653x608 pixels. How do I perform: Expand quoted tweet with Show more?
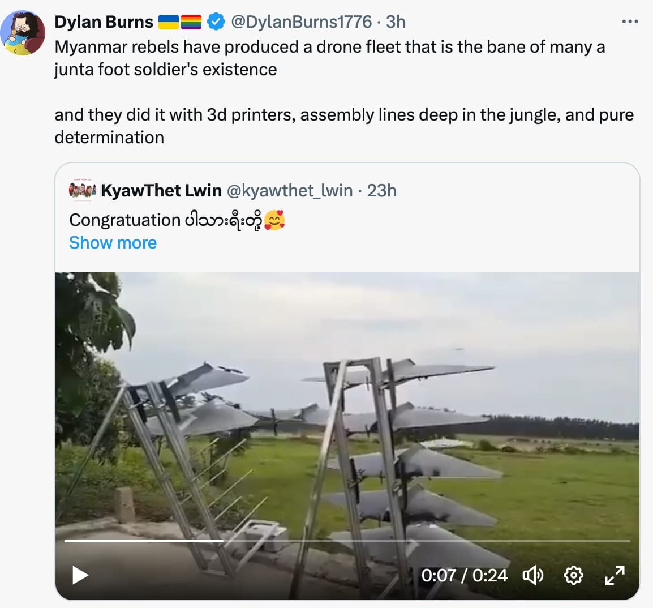pos(113,242)
